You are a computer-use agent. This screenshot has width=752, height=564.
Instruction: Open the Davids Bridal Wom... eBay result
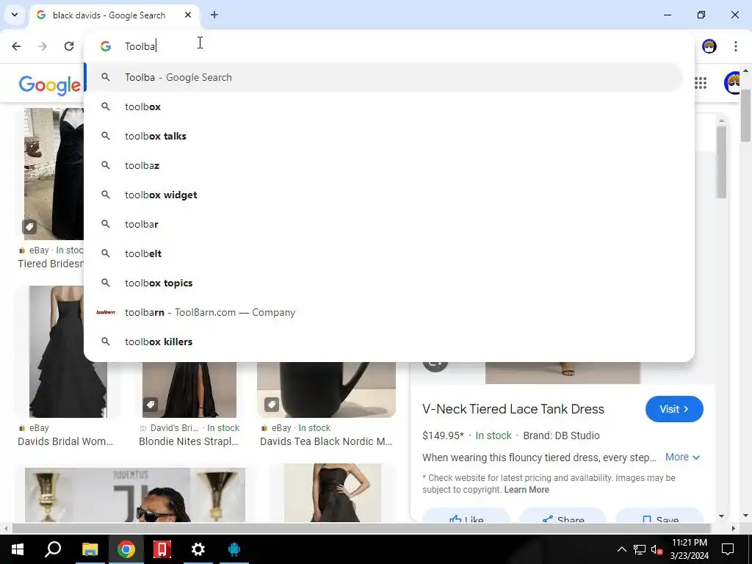point(65,441)
